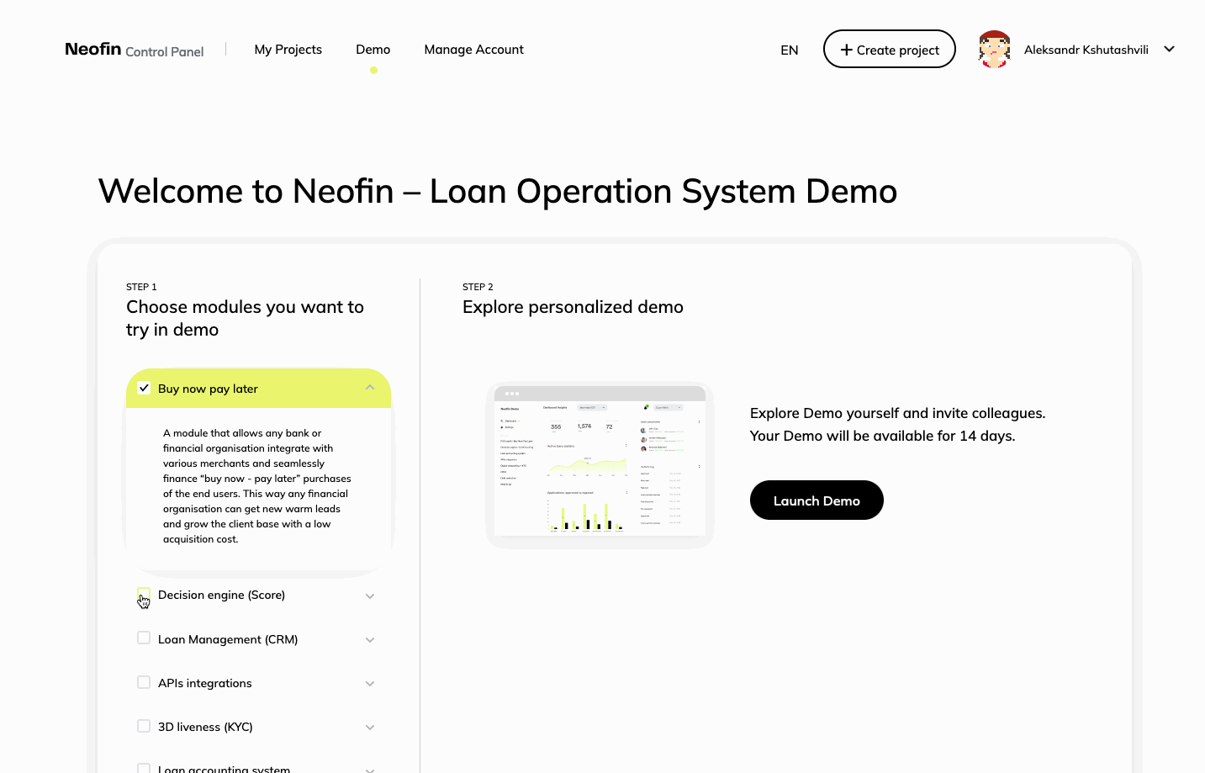Expand APIs integrations description

tap(370, 683)
